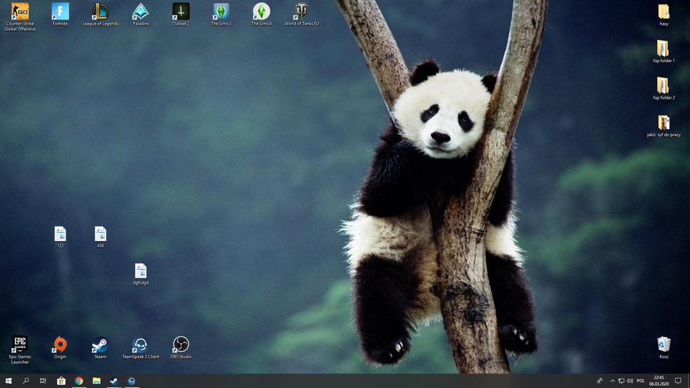690x388 pixels.
Task: Choose the TeamSpeak 3 Client shortcut
Action: pyautogui.click(x=141, y=347)
